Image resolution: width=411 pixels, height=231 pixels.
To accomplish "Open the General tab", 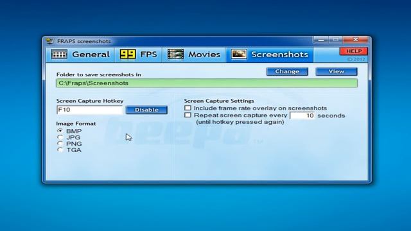I will click(80, 55).
